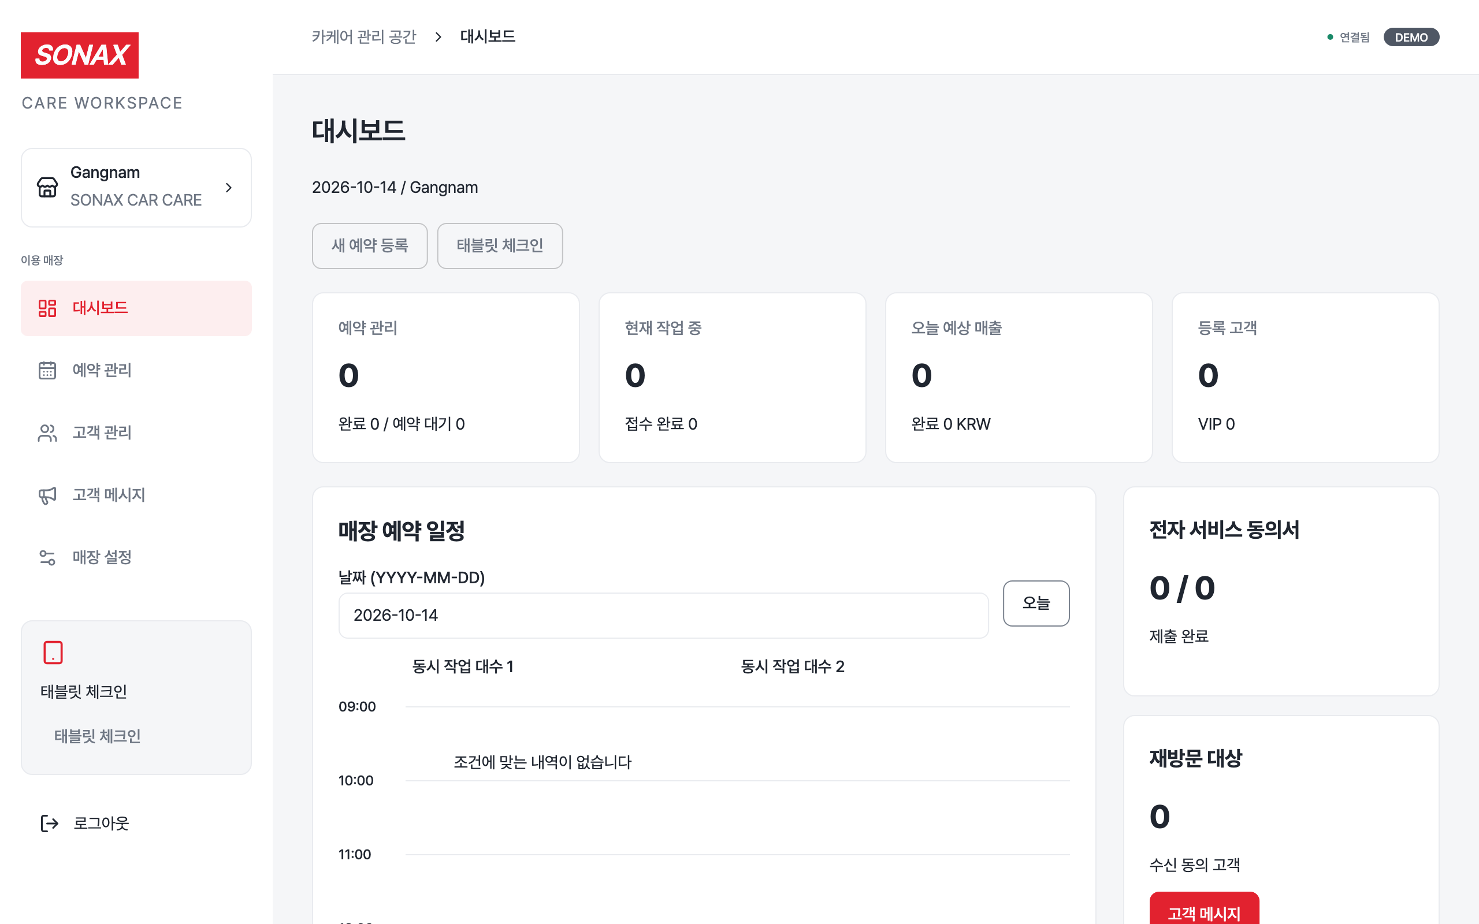Click the 조건에 맞는 내역이 없습니다 message
The image size is (1479, 924).
542,762
